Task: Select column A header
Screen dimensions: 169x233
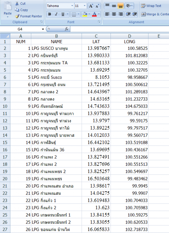Action: 21,36
